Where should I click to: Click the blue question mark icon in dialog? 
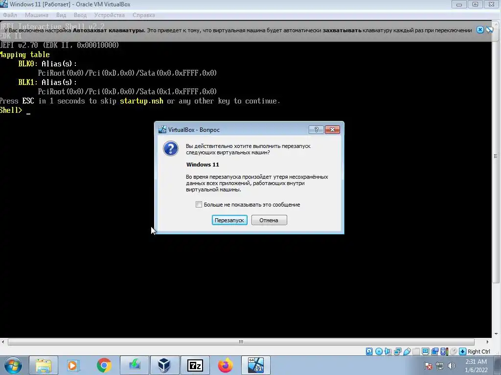click(171, 149)
